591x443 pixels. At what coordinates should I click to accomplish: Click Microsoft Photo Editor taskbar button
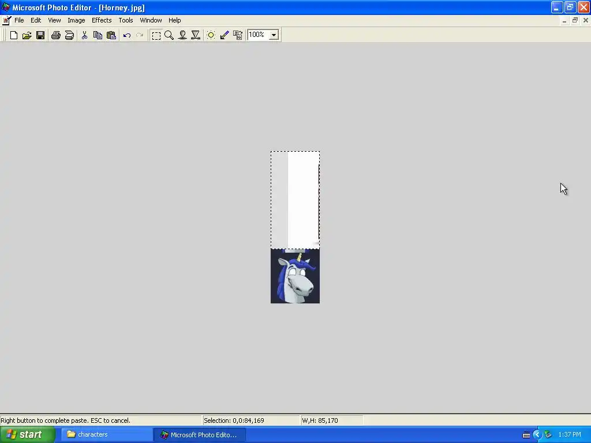(x=199, y=435)
